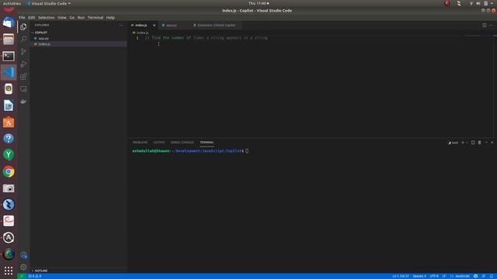
Task: Change UTF-8 encoding in status bar
Action: [434, 276]
